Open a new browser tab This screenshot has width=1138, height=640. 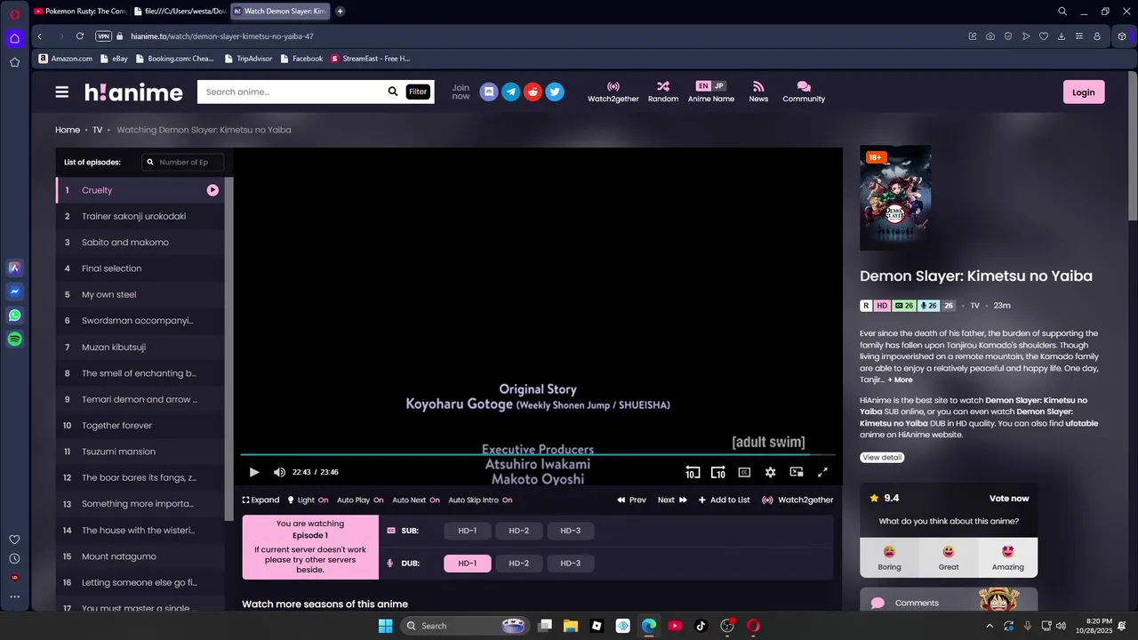tap(341, 12)
